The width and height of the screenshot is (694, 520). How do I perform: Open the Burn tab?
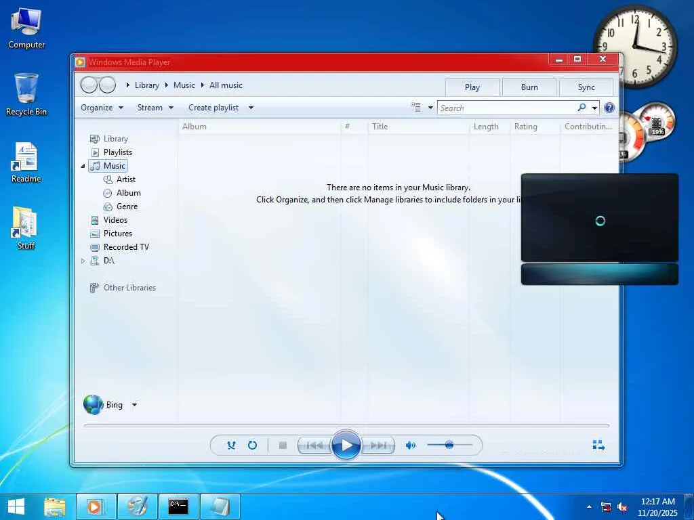tap(529, 87)
